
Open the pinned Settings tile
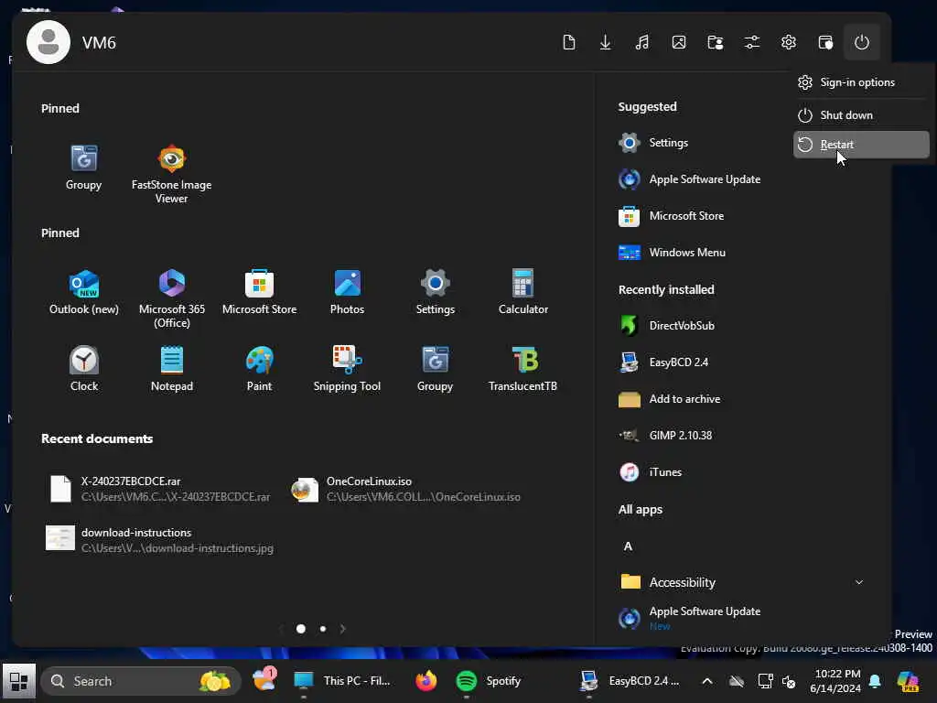[435, 292]
